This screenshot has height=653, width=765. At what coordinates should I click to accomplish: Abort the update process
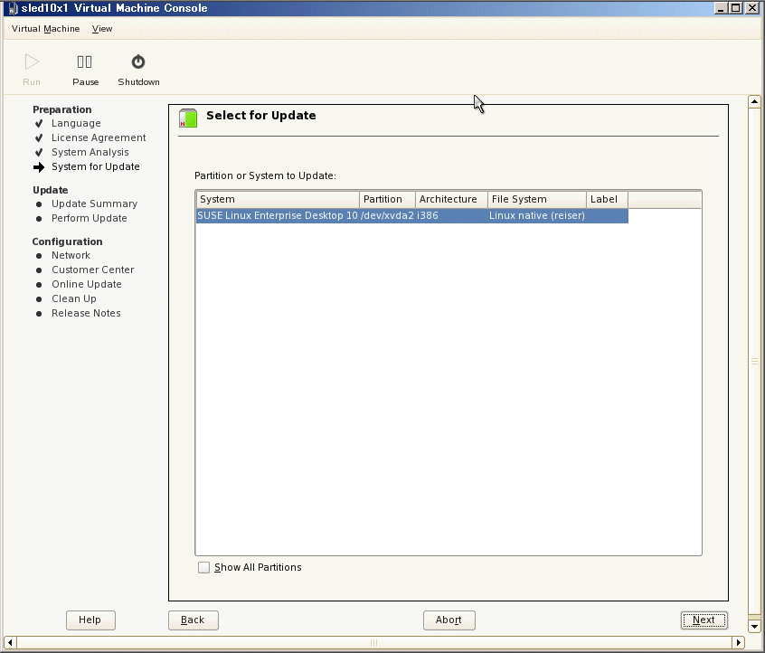pos(449,620)
